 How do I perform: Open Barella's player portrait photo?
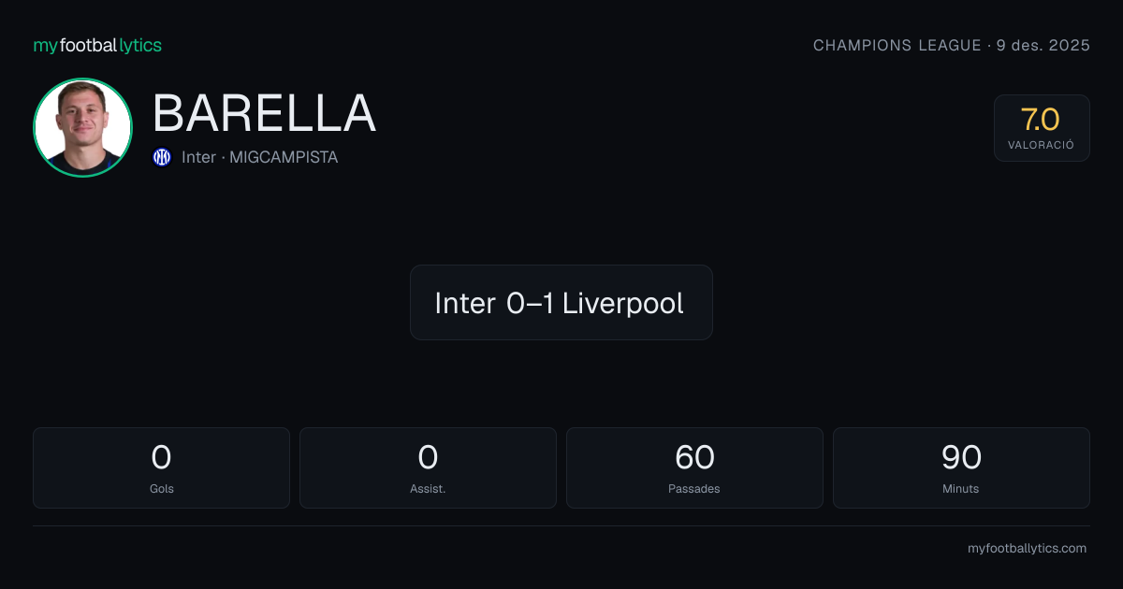point(82,127)
